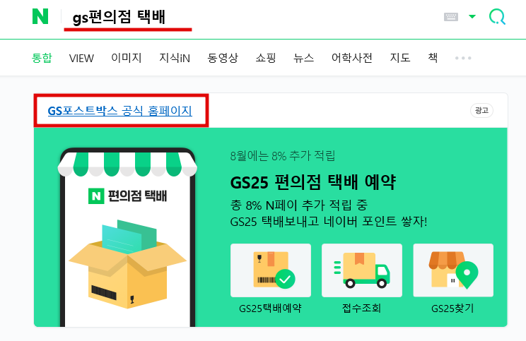The image size is (526, 341).
Task: Switch to the VIEW tab
Action: click(x=81, y=59)
